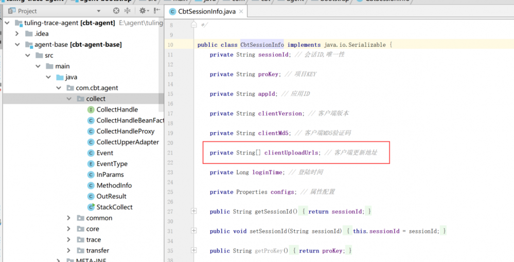The height and width of the screenshot is (262, 514).
Task: Click the clientUploadUrls field name
Action: coord(291,153)
